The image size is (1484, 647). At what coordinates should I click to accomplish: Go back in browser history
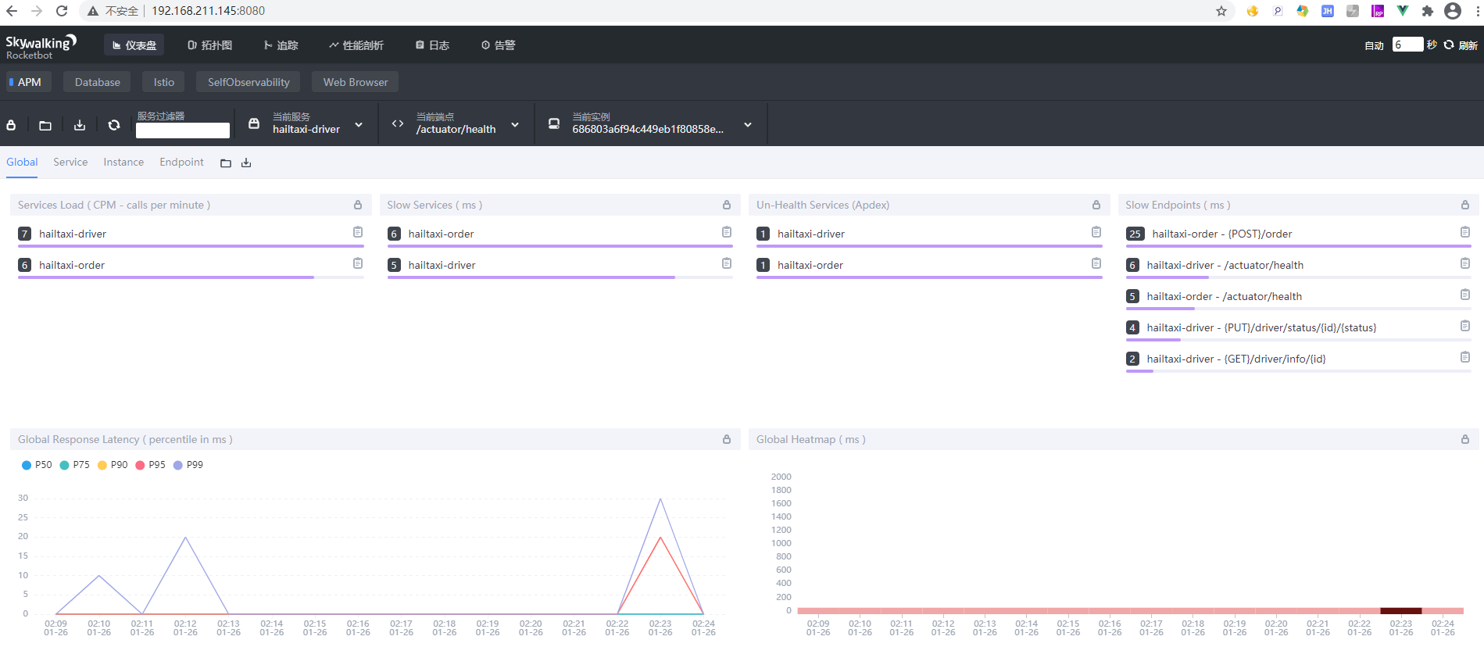(x=12, y=11)
